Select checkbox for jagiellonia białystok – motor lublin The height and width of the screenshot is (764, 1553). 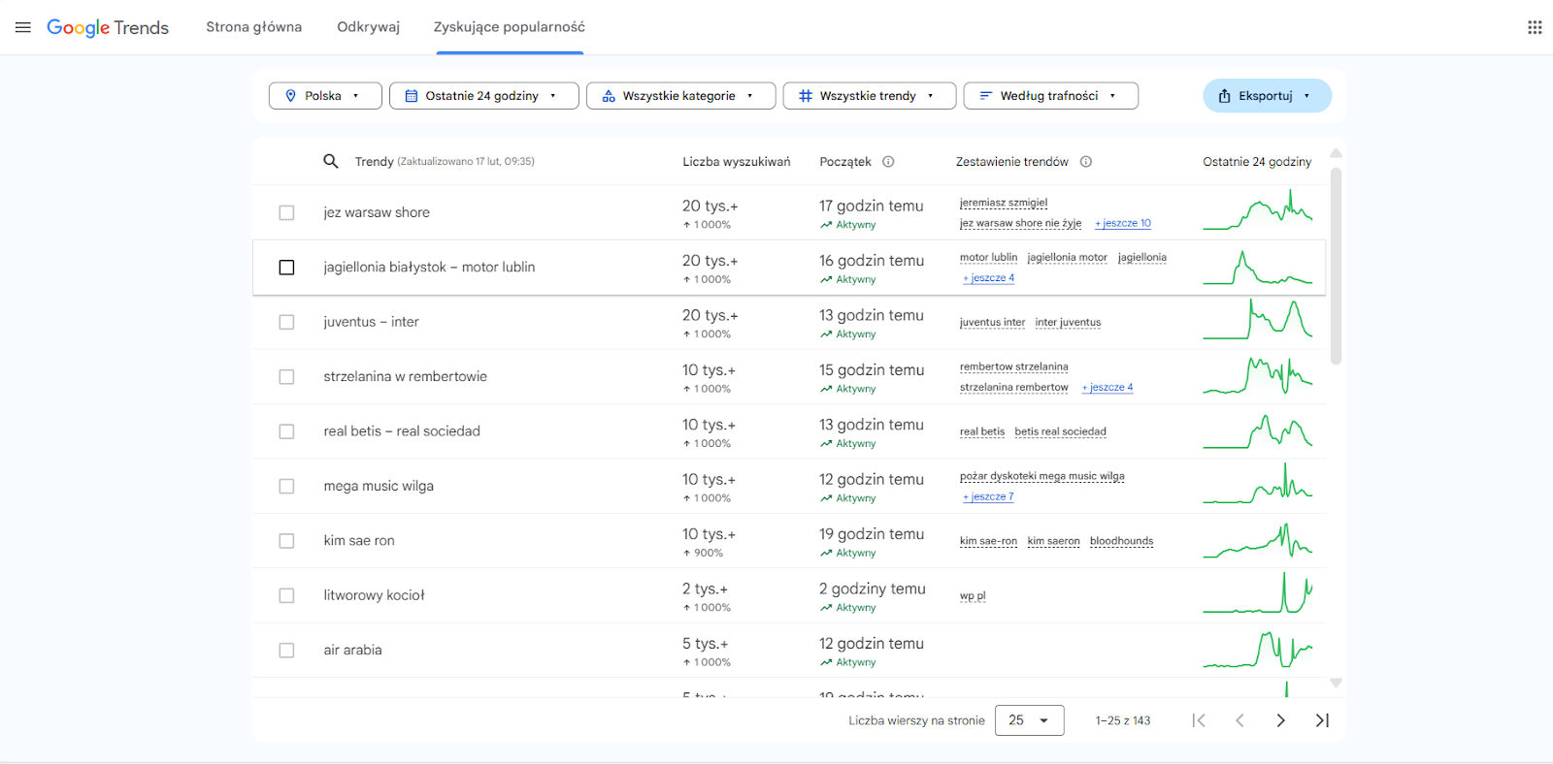pos(286,268)
